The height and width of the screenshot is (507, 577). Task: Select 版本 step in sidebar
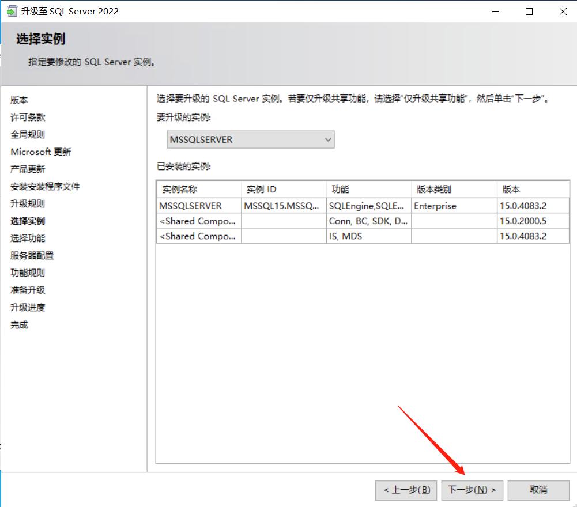(x=19, y=100)
